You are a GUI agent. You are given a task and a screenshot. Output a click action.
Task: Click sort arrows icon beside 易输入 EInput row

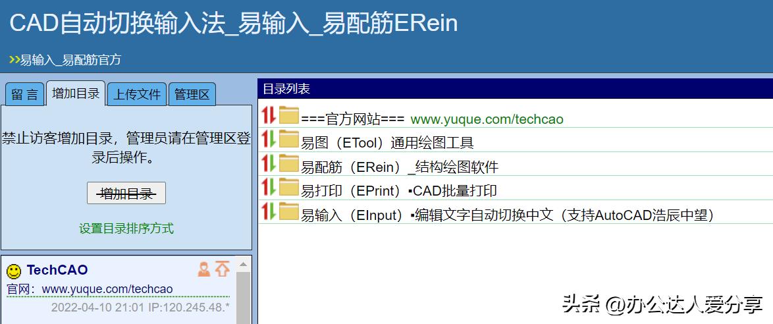pos(269,211)
